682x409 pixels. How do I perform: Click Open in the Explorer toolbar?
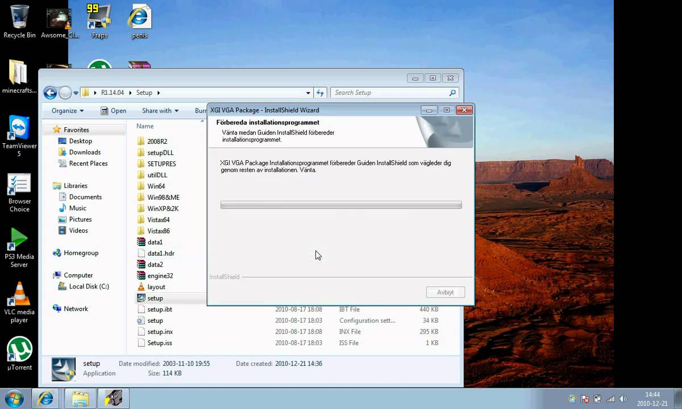point(113,111)
